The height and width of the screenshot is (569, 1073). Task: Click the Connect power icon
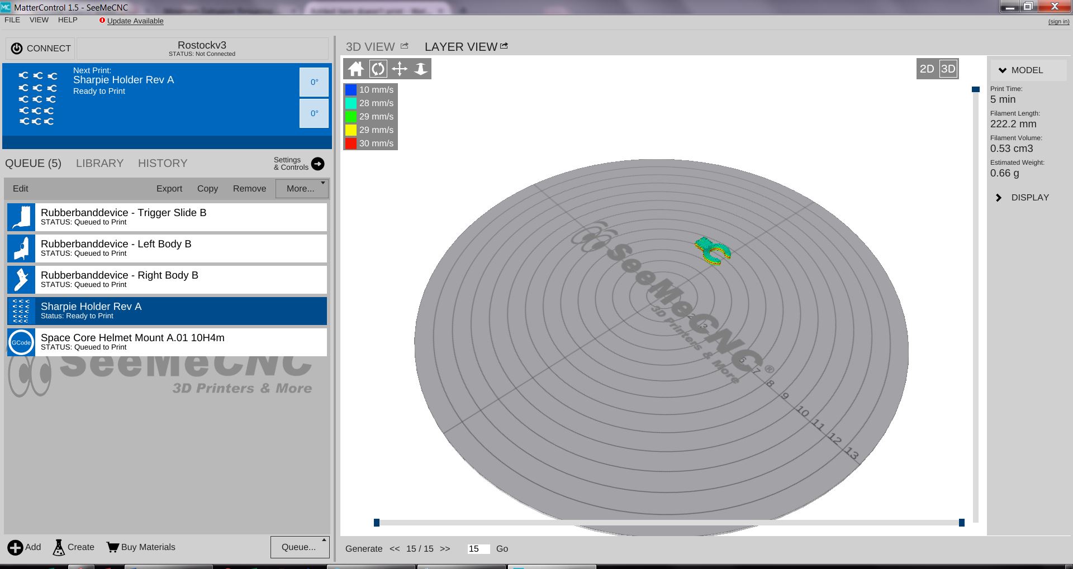17,49
